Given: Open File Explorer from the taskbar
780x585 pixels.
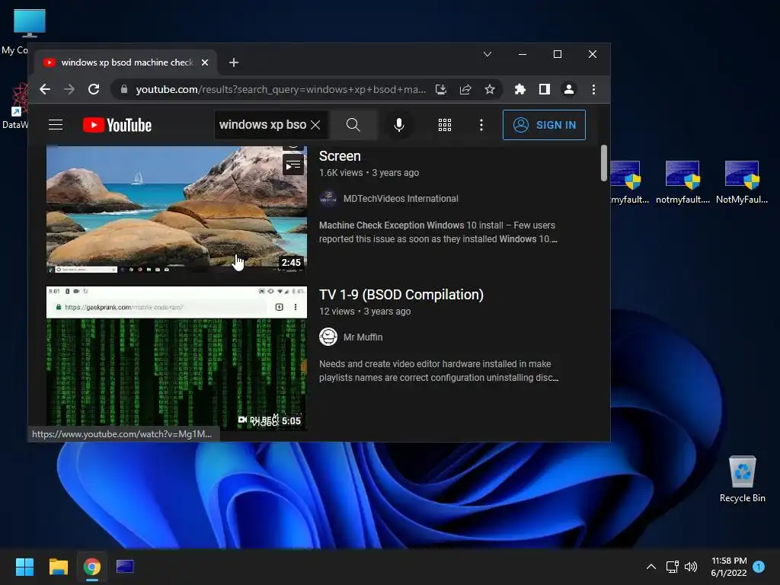Looking at the screenshot, I should coord(58,567).
